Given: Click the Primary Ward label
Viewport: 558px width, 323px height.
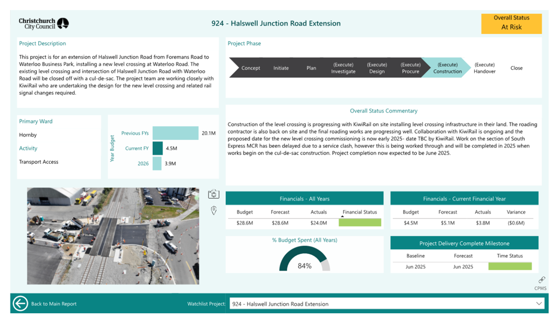Looking at the screenshot, I should (x=36, y=121).
